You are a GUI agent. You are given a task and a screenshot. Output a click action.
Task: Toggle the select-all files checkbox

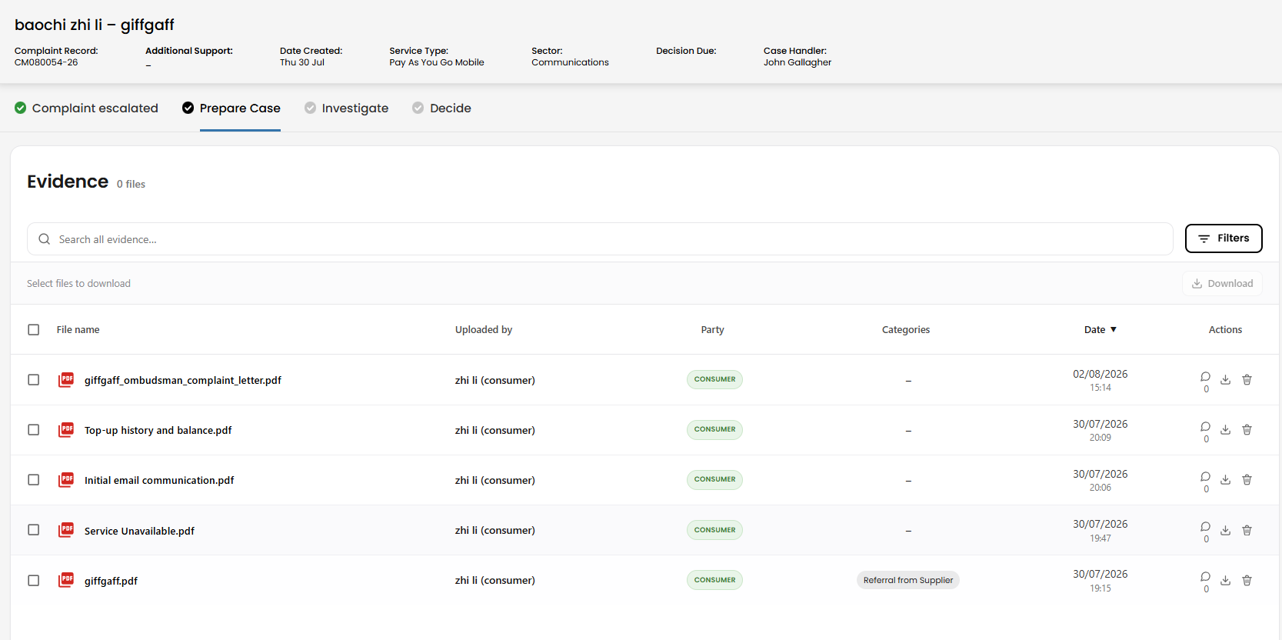[x=34, y=330]
